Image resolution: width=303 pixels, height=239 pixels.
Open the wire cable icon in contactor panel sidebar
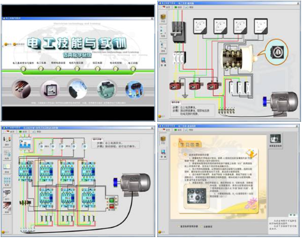coord(7,208)
